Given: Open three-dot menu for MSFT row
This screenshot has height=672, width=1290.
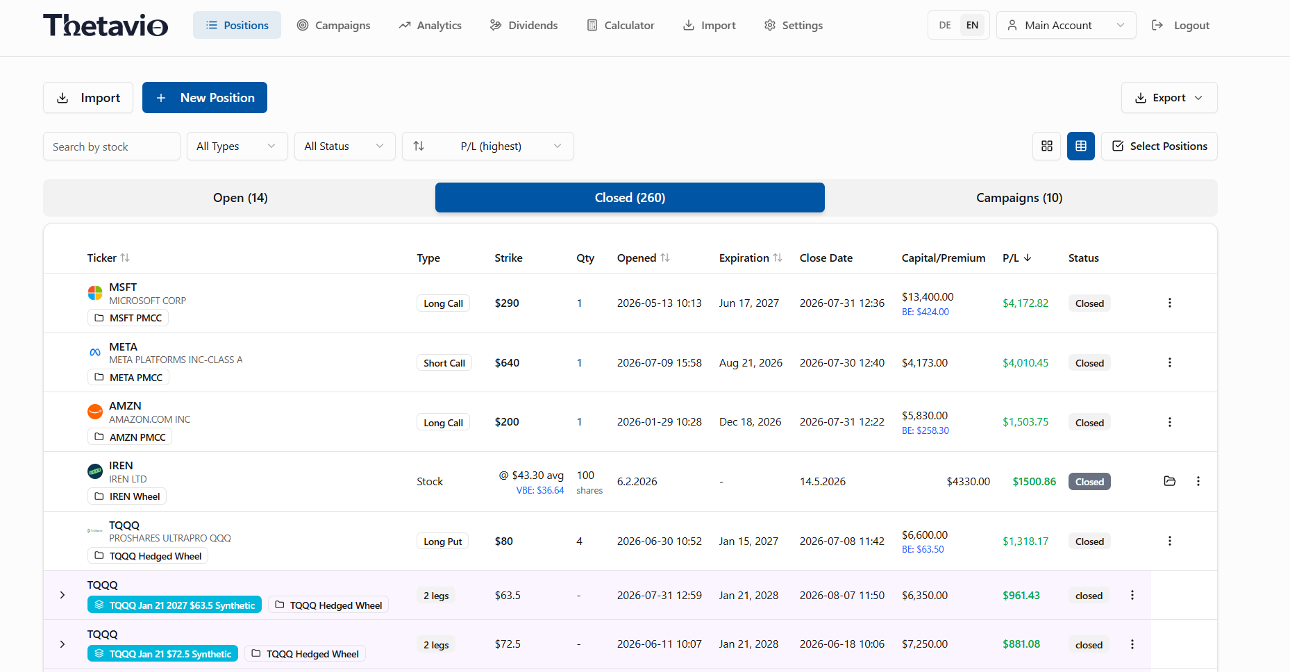Looking at the screenshot, I should 1170,303.
